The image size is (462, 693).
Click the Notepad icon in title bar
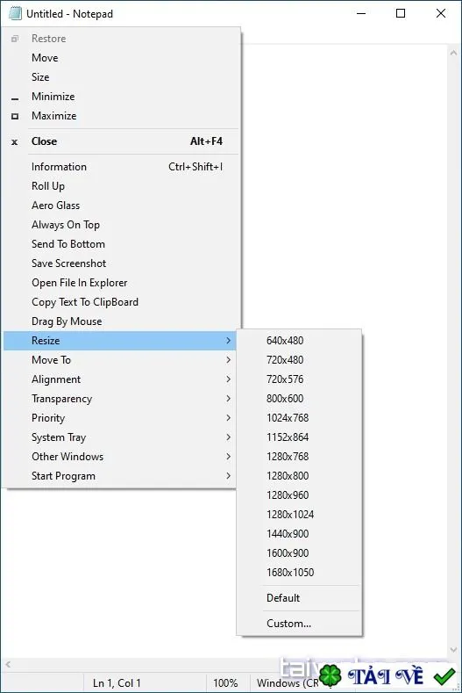[15, 14]
